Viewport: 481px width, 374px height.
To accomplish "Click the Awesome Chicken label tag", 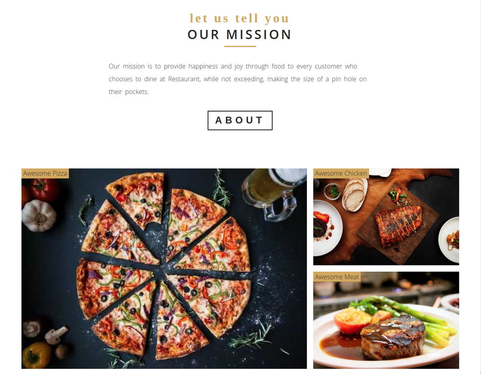I will (x=341, y=173).
